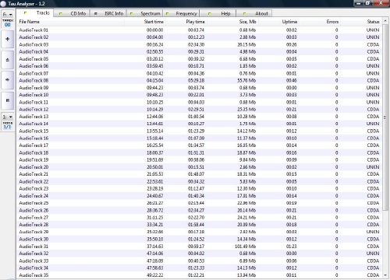The image size is (390, 280).
Task: Select the AudioTrack 08 row
Action: [x=199, y=80]
